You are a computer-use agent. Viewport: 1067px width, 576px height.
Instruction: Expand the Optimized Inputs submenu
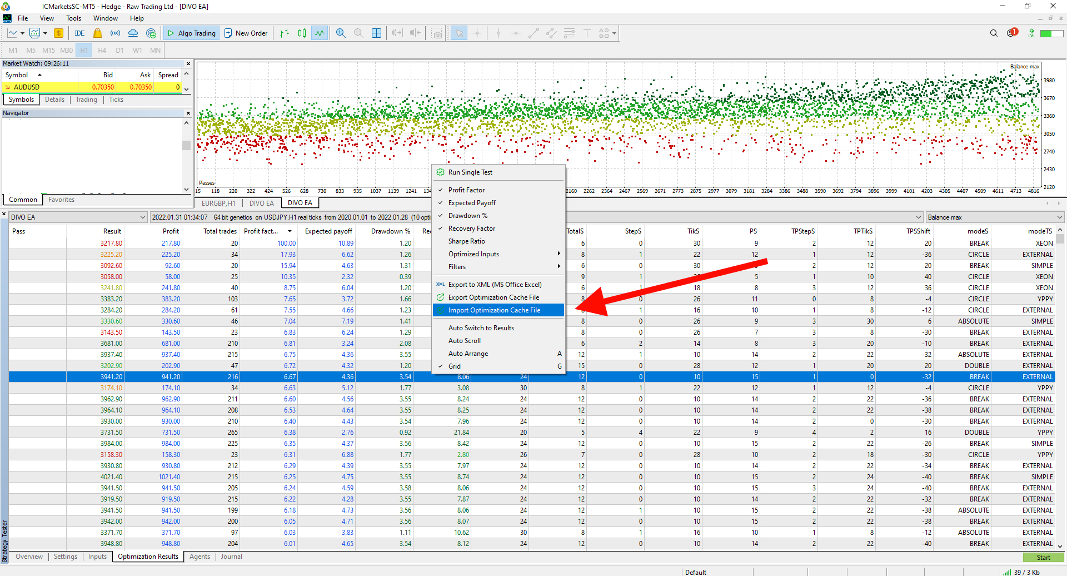[473, 254]
